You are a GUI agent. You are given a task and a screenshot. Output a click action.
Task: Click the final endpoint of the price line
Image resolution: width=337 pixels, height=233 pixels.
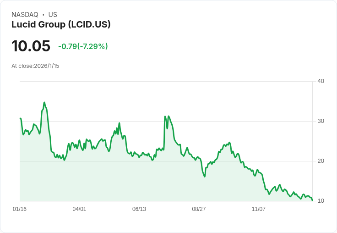point(312,200)
